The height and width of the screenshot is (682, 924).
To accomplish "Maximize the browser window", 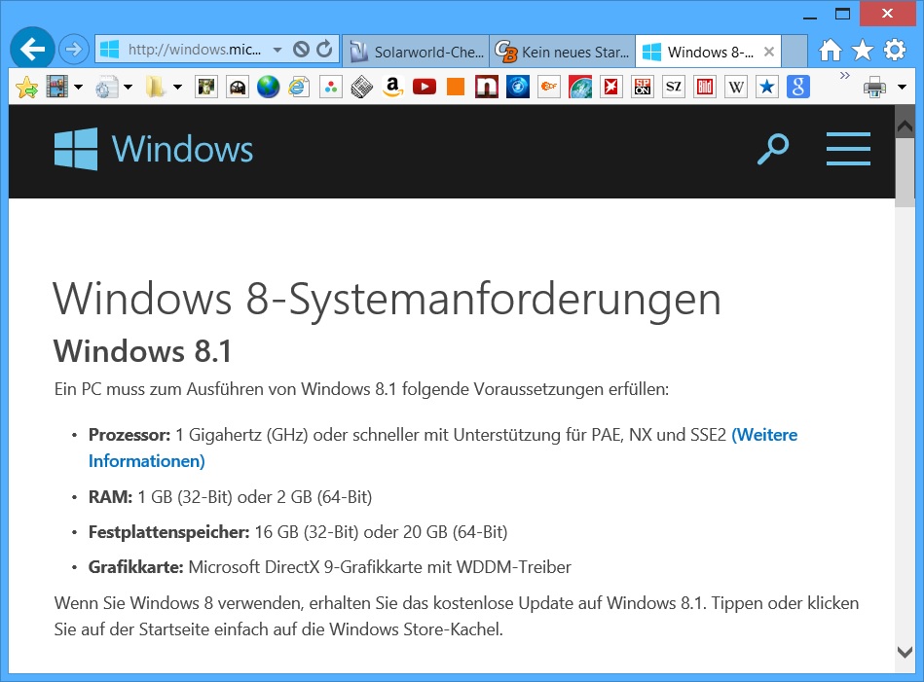I will pyautogui.click(x=842, y=14).
